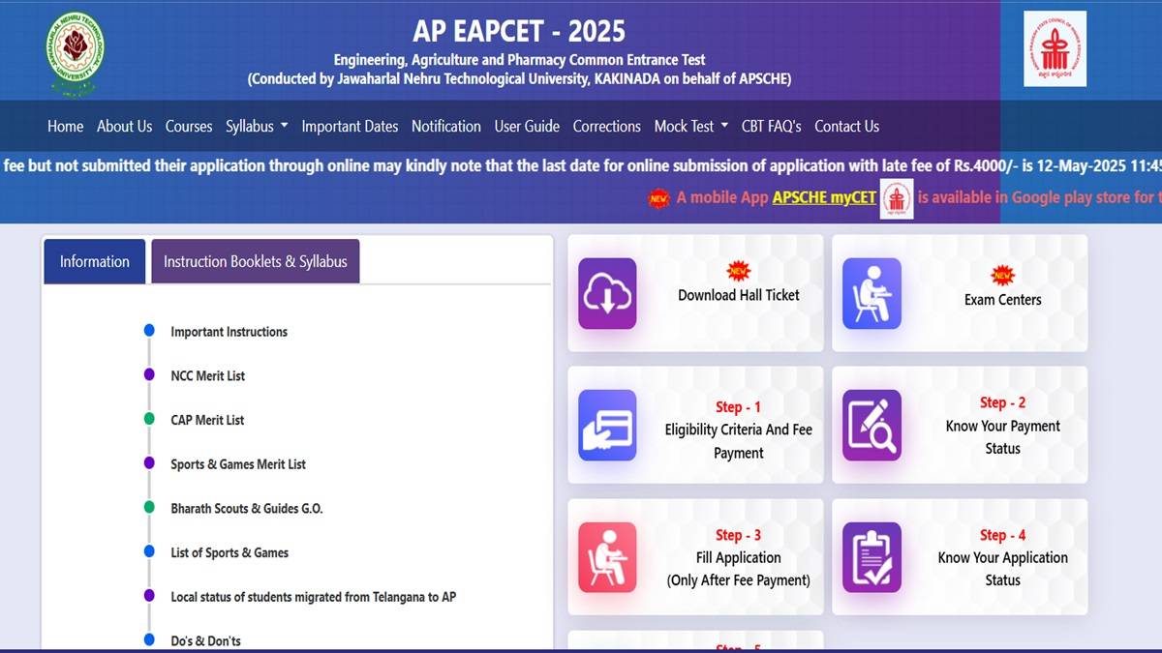This screenshot has height=653, width=1162.
Task: Go to the Corrections menu item
Action: click(x=606, y=126)
